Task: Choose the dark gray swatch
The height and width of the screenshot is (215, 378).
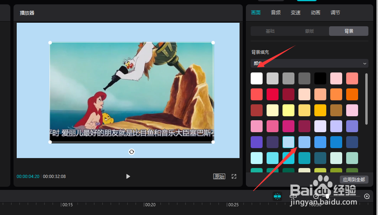Action: point(304,78)
